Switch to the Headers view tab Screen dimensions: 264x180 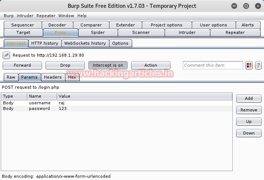tap(53, 77)
